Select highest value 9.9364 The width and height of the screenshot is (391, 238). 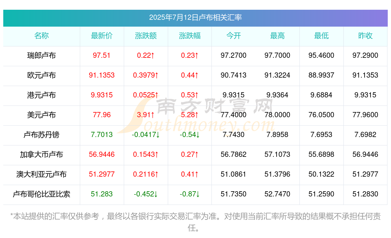(277, 95)
